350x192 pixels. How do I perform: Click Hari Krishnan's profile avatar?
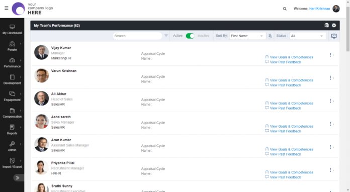336,9
